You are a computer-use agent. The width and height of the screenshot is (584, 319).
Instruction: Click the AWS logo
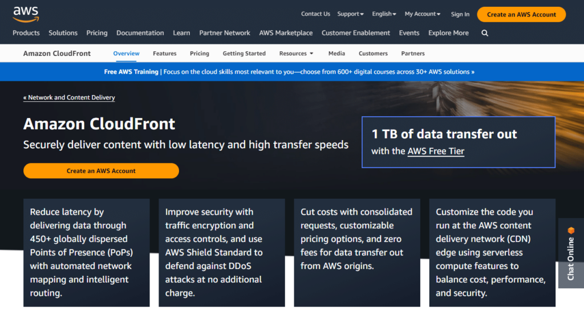pos(26,14)
